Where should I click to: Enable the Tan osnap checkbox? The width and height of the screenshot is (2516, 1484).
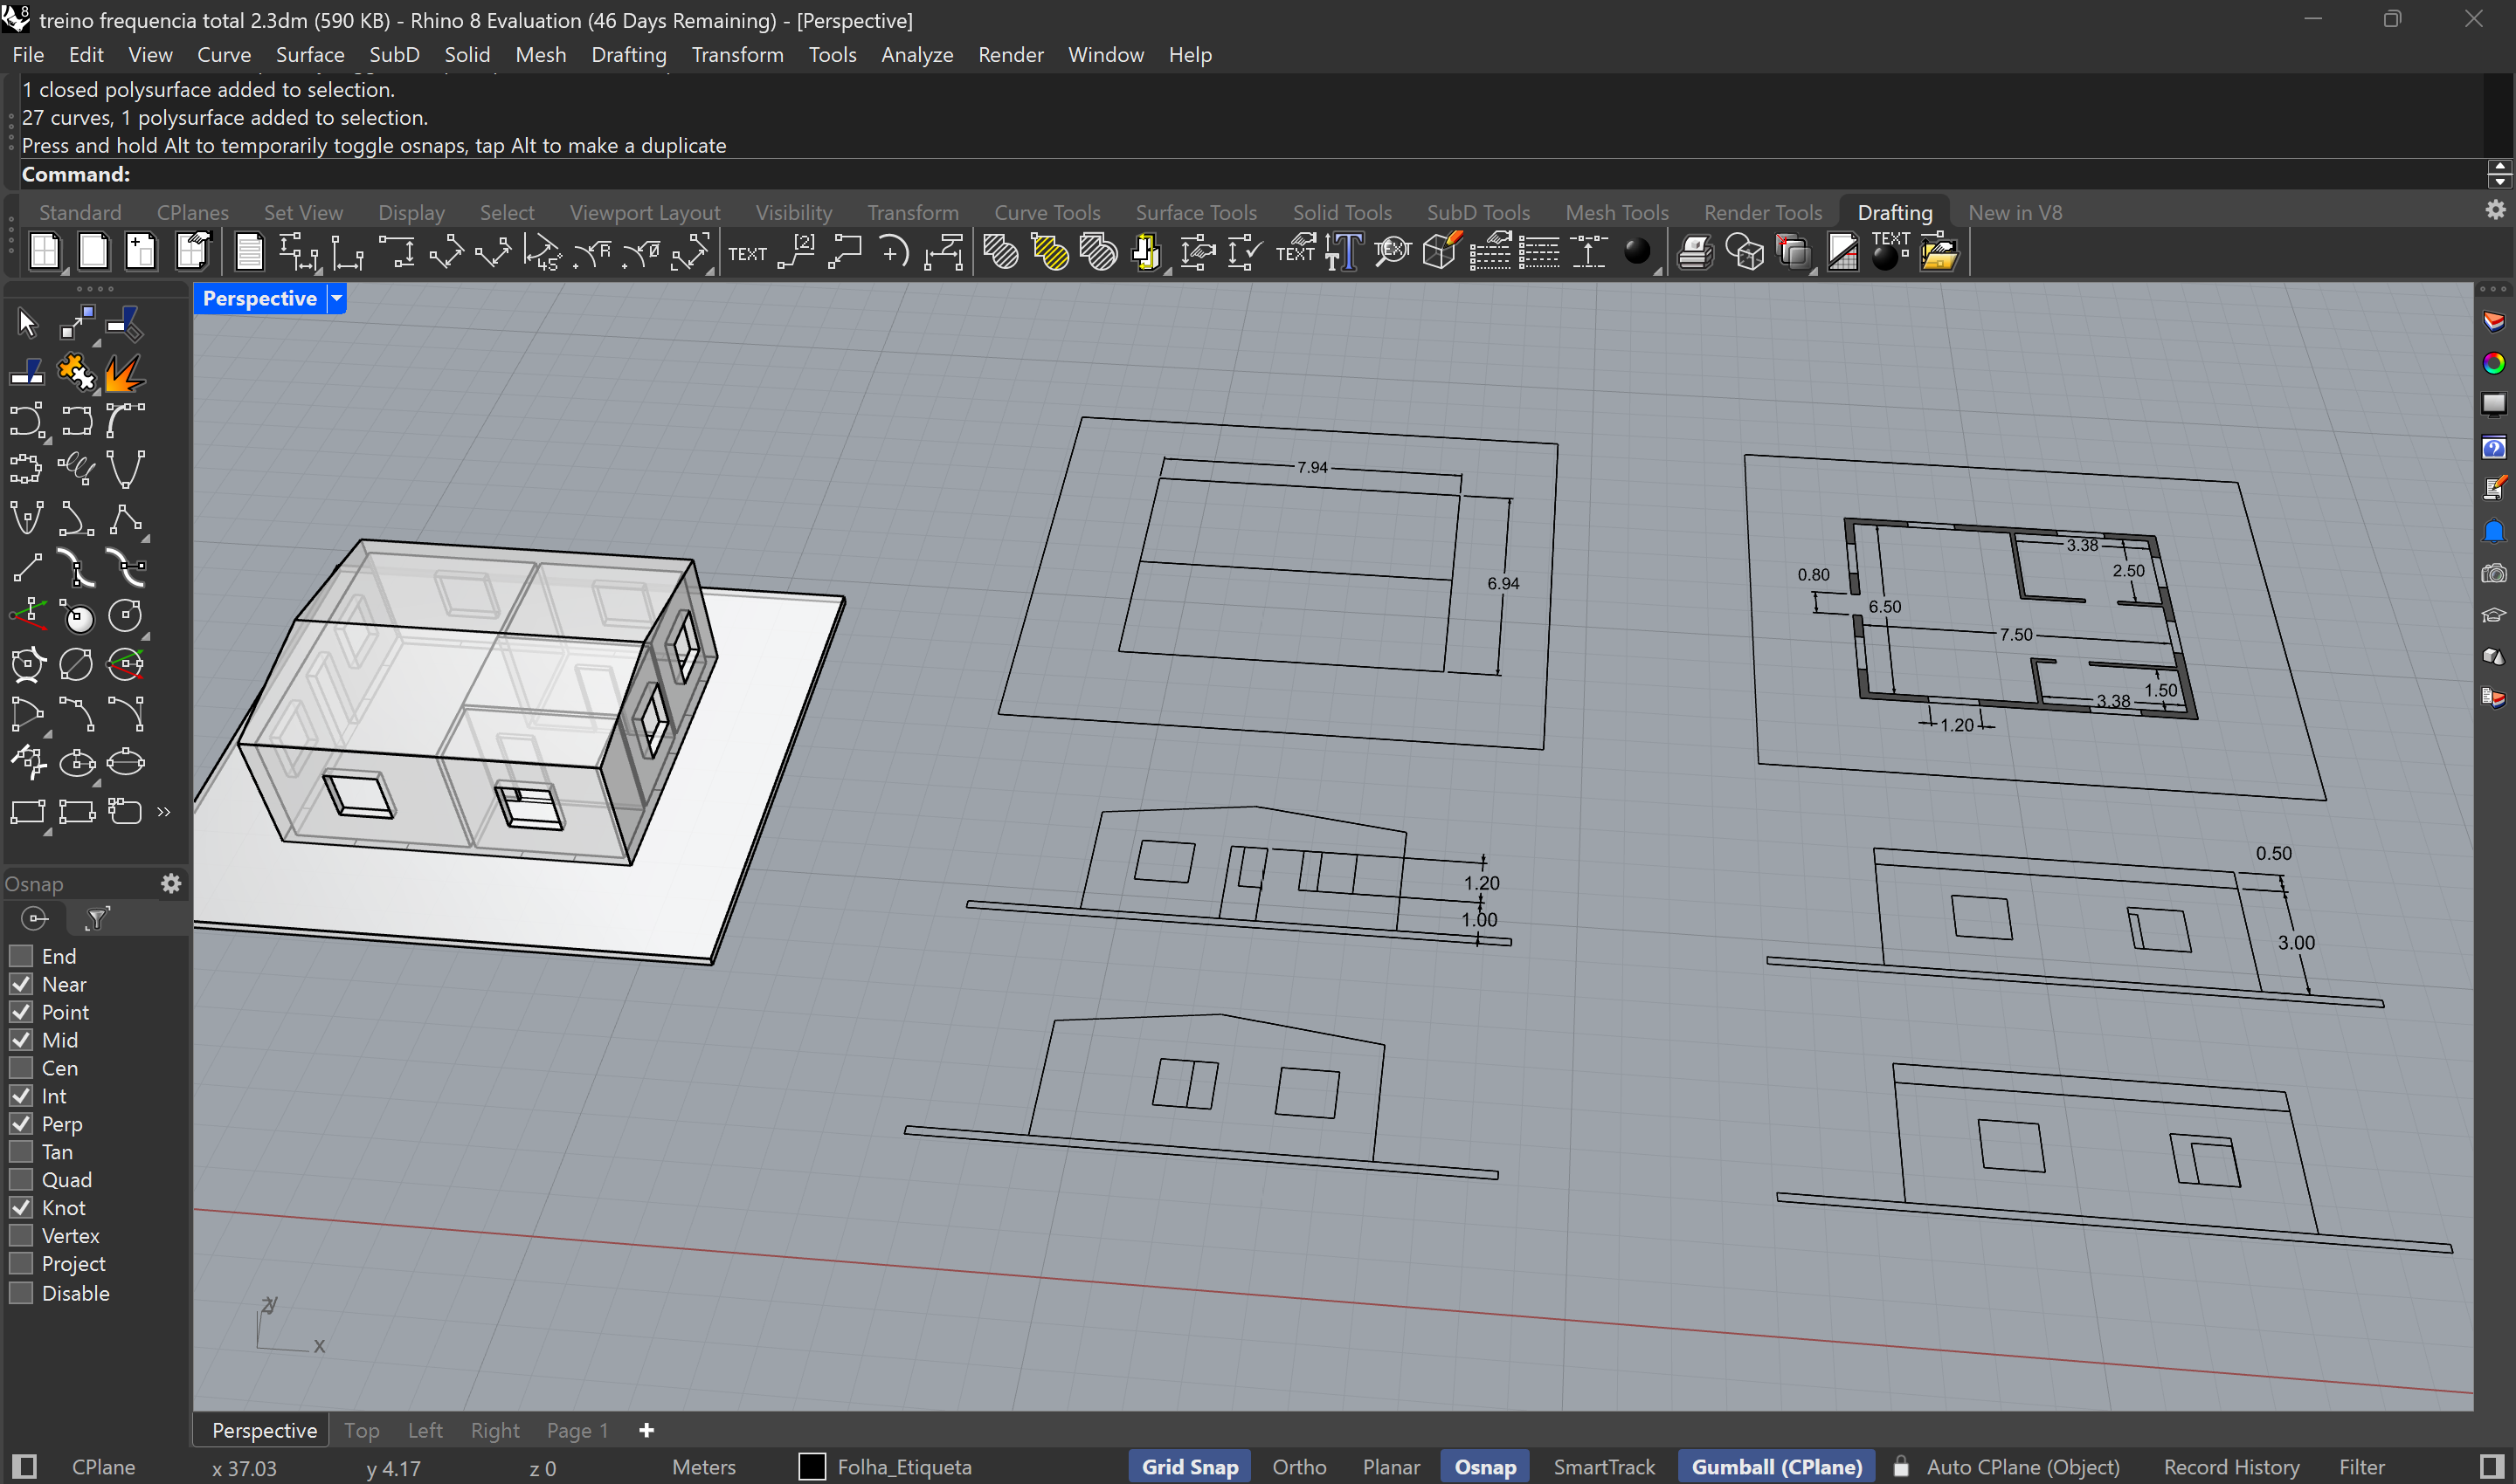[20, 1152]
